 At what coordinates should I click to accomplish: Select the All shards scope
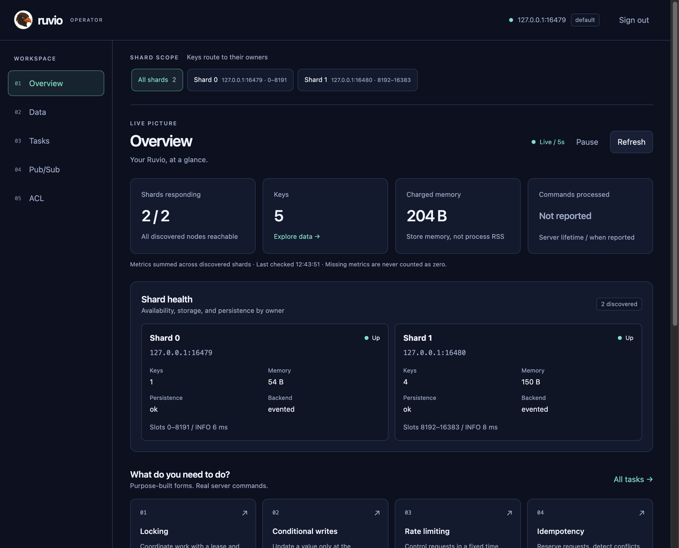pos(157,80)
